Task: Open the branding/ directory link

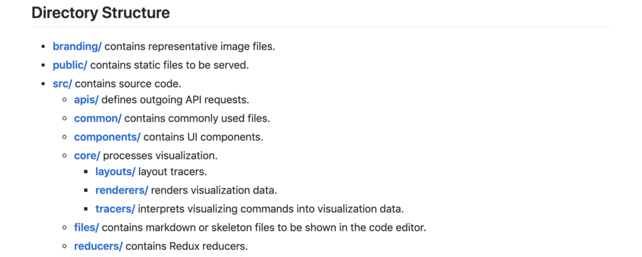Action: click(x=77, y=46)
